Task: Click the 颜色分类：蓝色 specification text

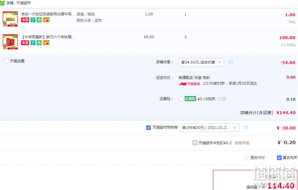Action: click(89, 20)
